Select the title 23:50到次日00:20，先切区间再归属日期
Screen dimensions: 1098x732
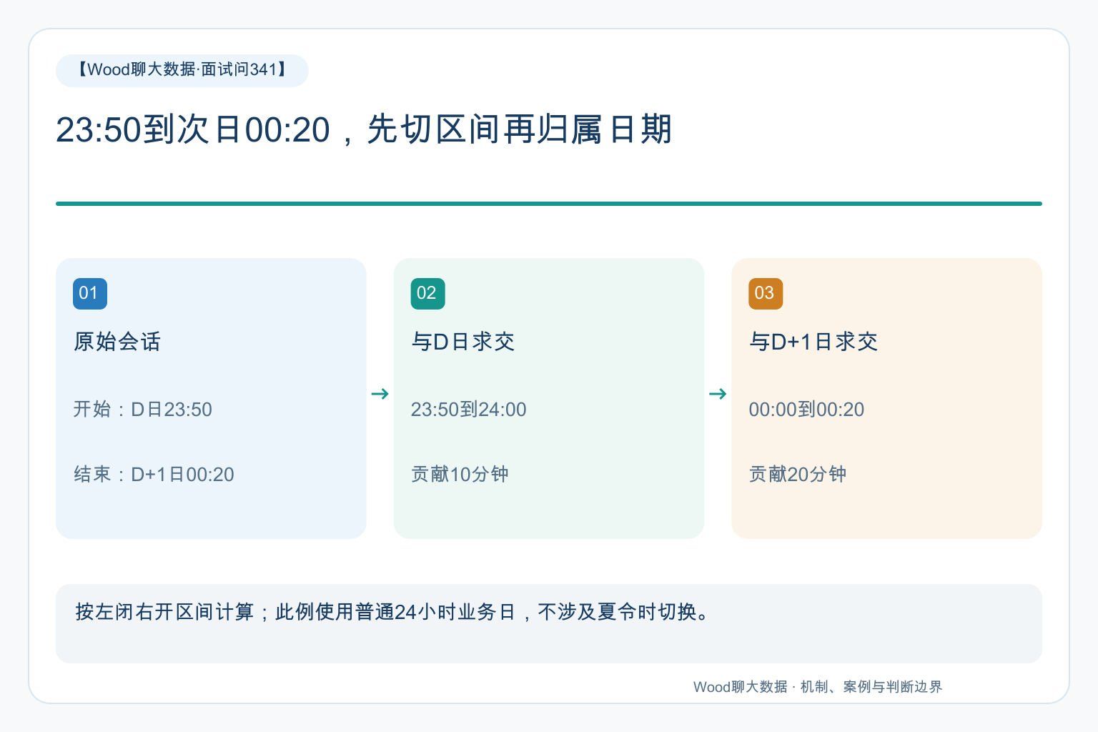(364, 130)
